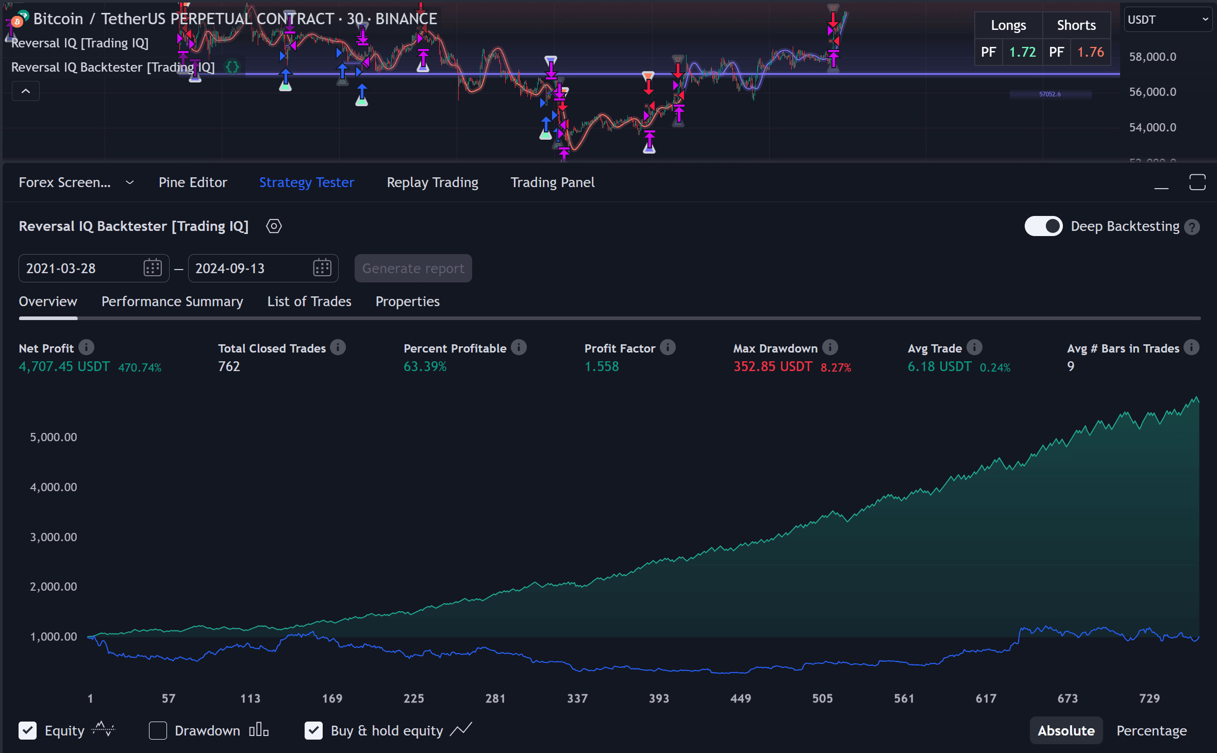
Task: Click the Max Drawdown 352.85 USDT value
Action: click(x=773, y=366)
